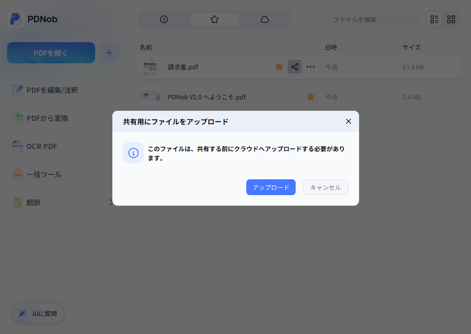Click the PDFを編集/注釈 pencil icon

coord(18,90)
